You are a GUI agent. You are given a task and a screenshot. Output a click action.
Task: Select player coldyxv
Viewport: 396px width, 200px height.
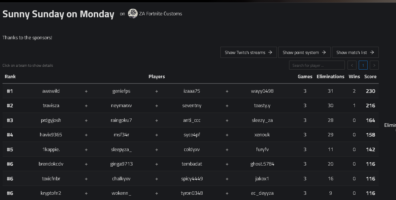pyautogui.click(x=192, y=150)
